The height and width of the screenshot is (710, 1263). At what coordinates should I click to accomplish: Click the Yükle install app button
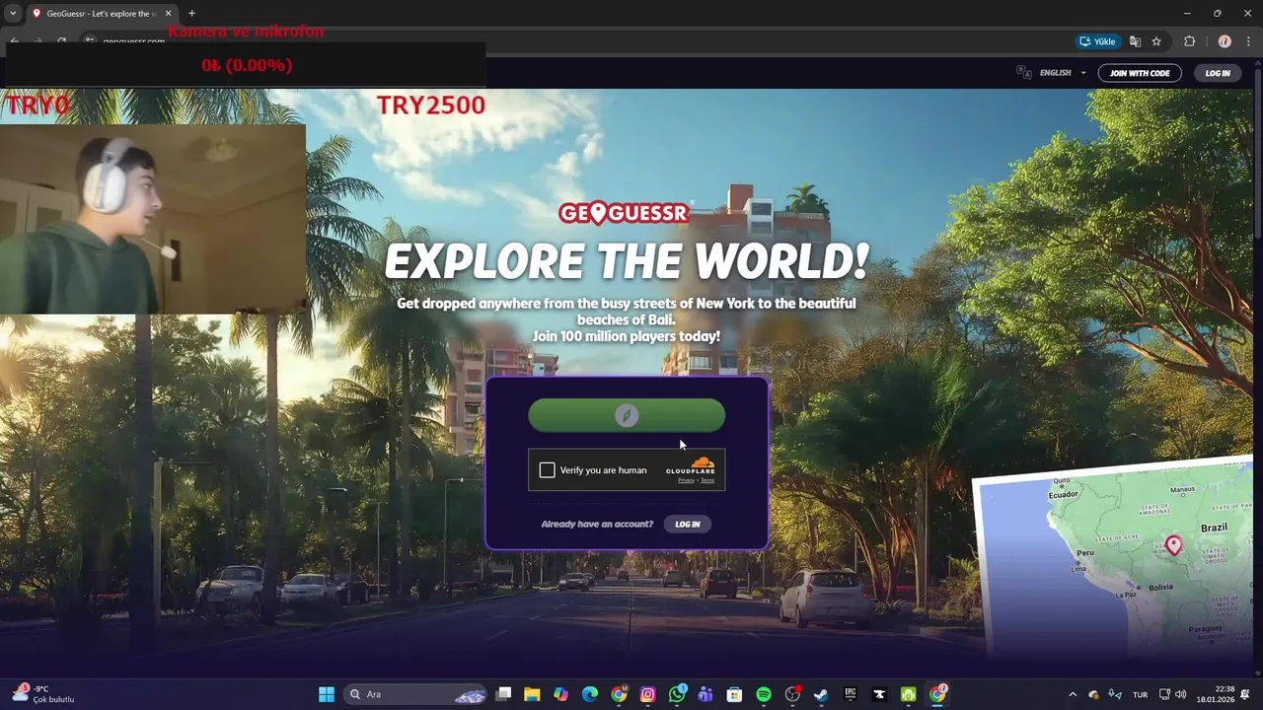[1097, 41]
